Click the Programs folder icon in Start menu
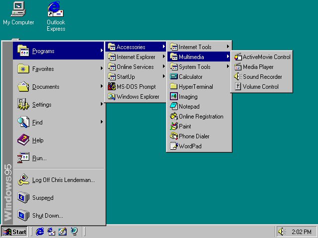 [x=23, y=51]
